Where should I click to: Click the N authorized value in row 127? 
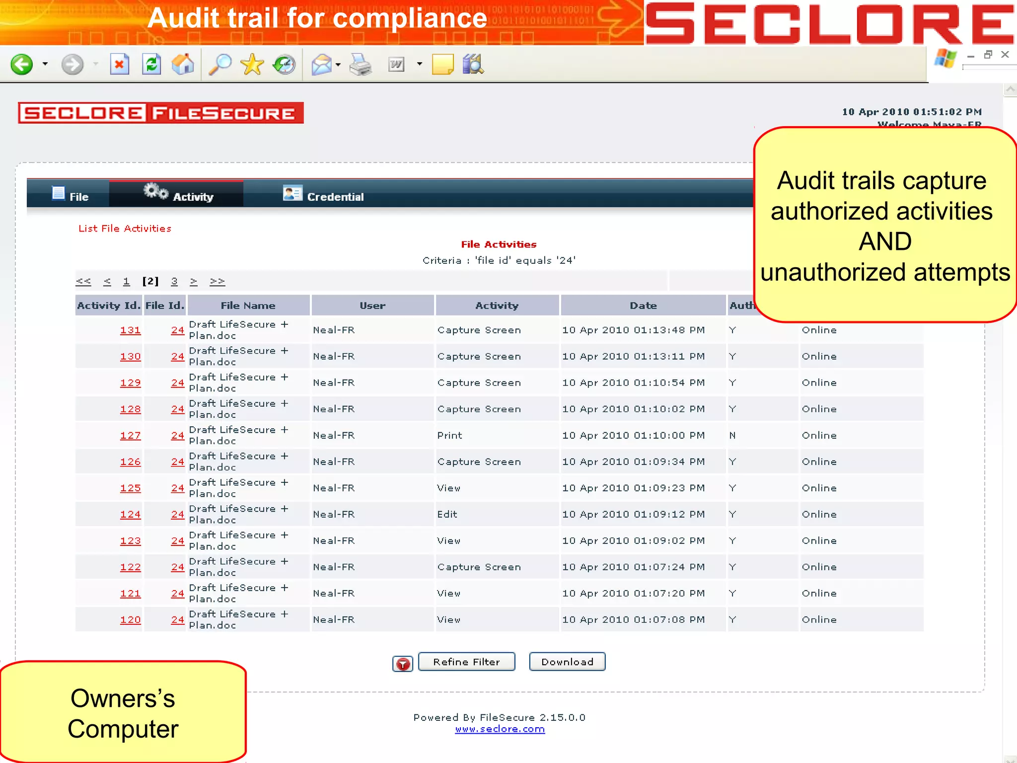coord(732,436)
